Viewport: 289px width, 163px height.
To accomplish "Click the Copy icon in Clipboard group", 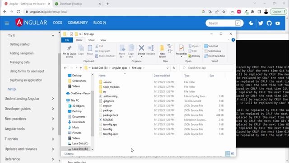I will click(81, 48).
